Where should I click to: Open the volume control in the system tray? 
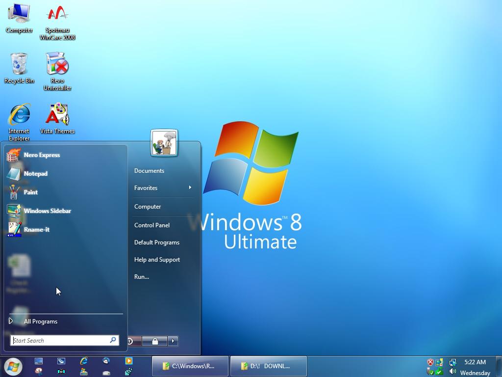pos(452,371)
